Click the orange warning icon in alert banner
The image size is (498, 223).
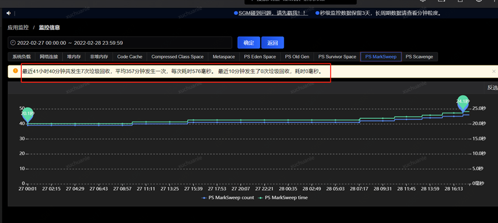pyautogui.click(x=15, y=71)
